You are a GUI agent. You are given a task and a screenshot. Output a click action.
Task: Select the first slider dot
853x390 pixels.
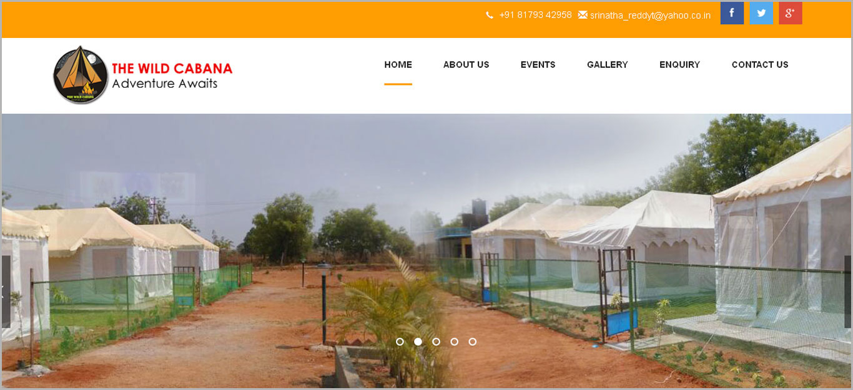(x=400, y=341)
